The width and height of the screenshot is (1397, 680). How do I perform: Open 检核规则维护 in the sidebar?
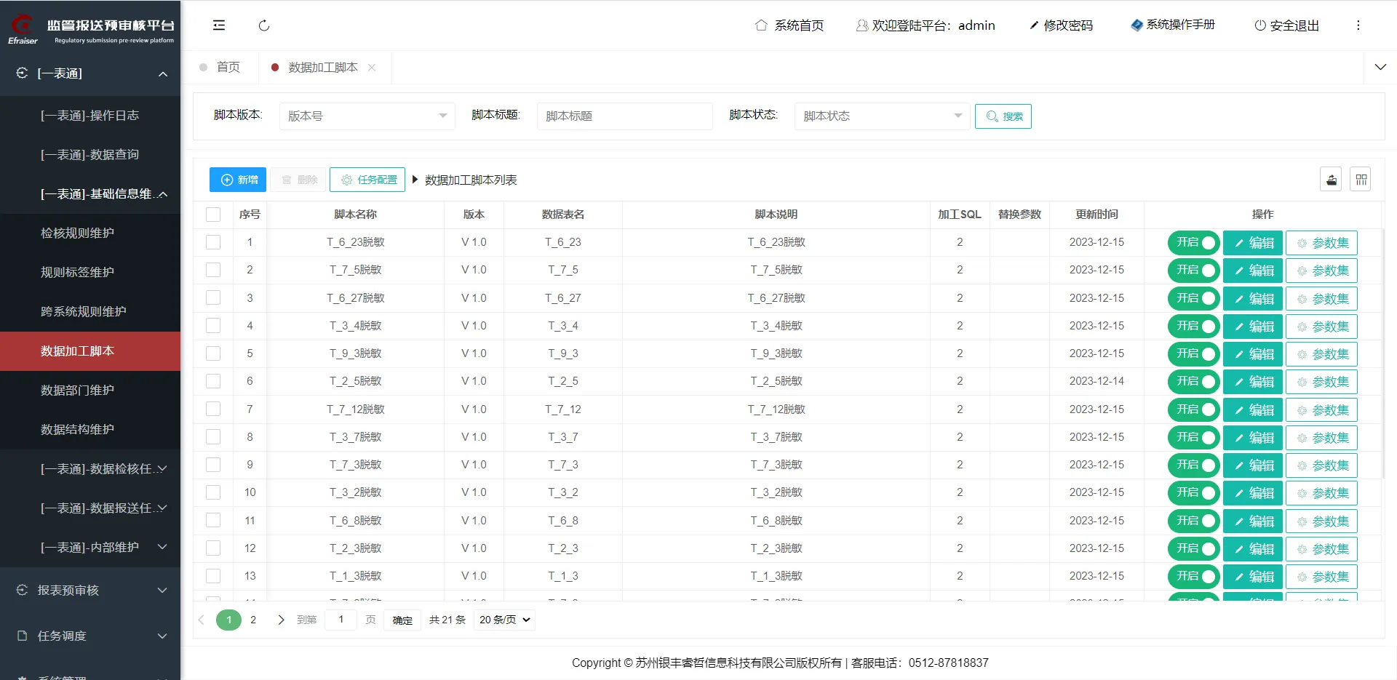(77, 233)
